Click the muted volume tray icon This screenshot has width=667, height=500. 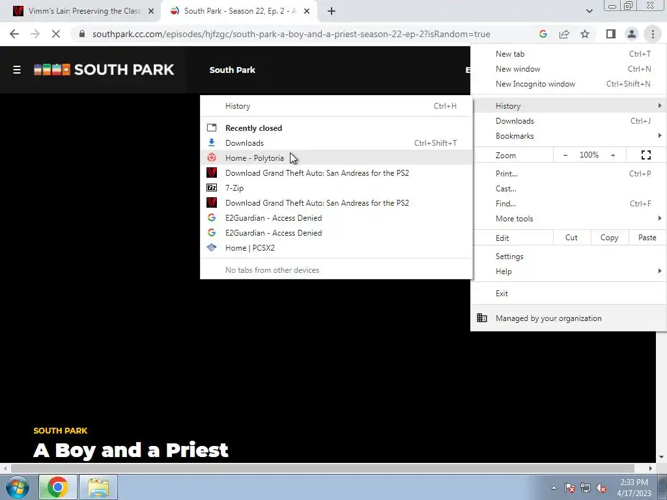click(601, 488)
